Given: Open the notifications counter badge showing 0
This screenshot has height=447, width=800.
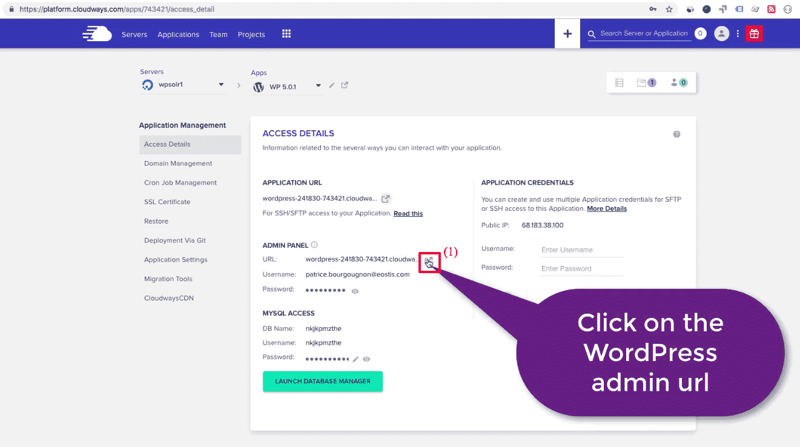Looking at the screenshot, I should click(700, 34).
